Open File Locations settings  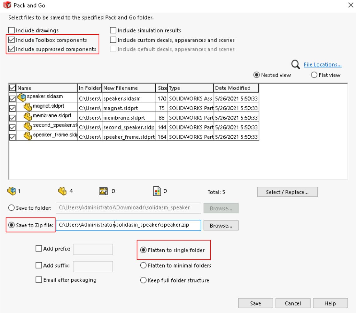click(x=323, y=64)
